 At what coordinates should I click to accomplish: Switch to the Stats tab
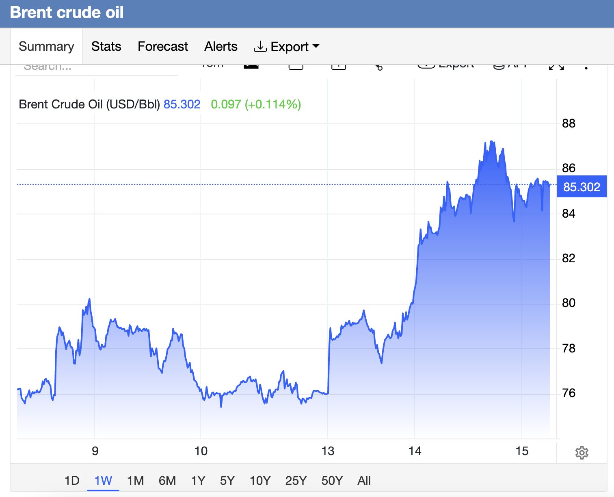(x=106, y=46)
